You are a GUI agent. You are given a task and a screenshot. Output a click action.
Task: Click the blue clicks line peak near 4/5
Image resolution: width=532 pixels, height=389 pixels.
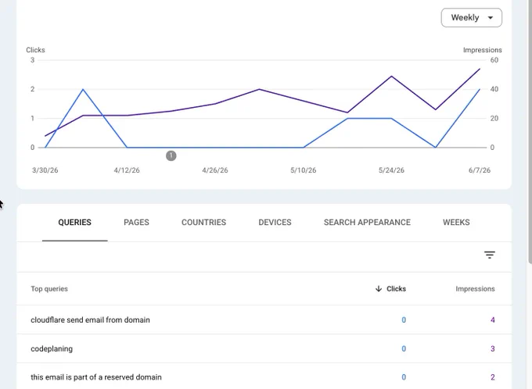pos(83,90)
